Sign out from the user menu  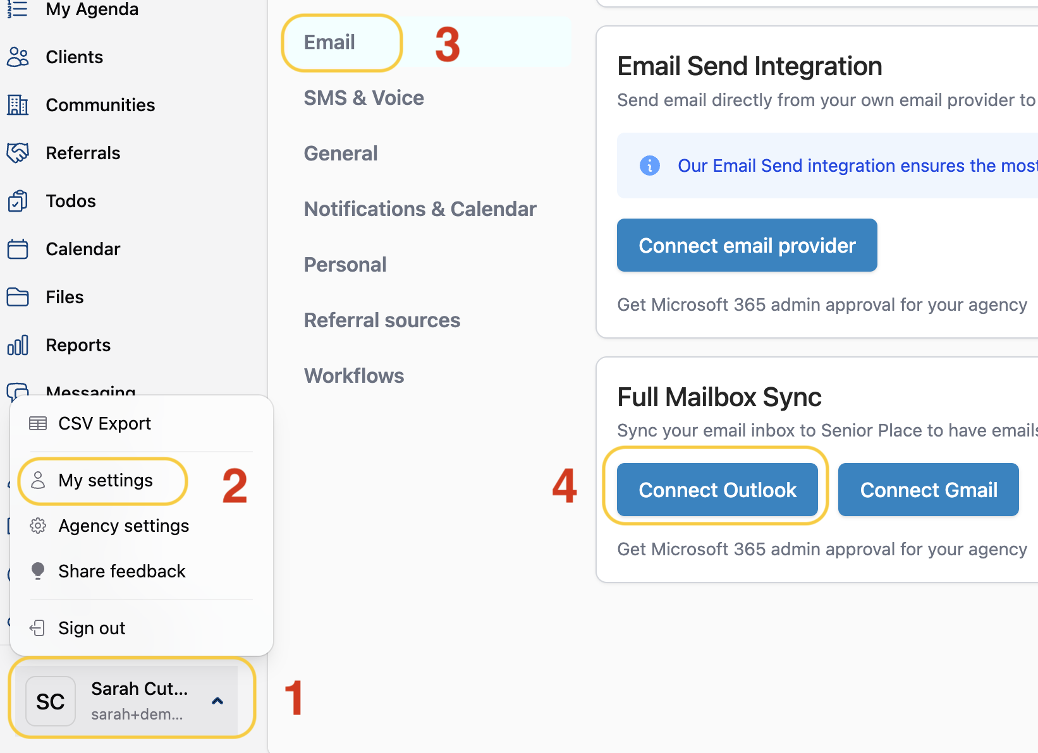point(92,628)
